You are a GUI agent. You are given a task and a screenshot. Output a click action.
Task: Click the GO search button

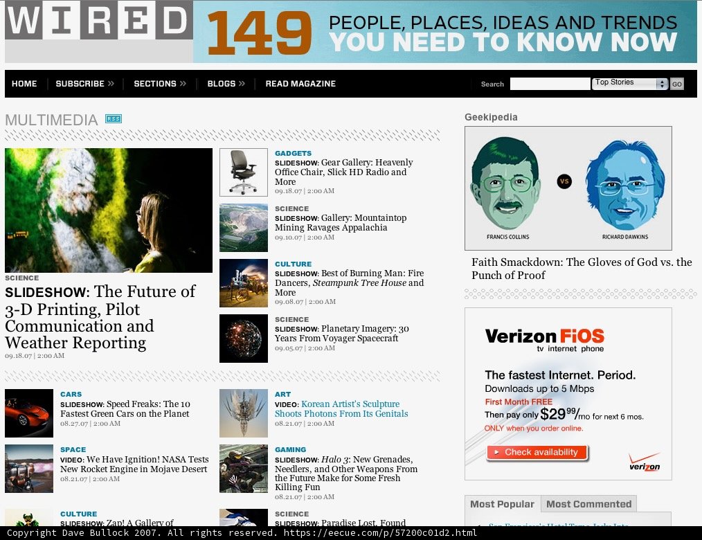(676, 84)
